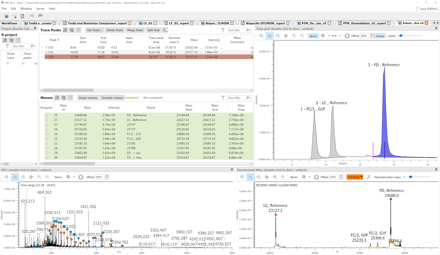Uncheck assigned box for FD, Reference mass
440x255 pixels.
point(46,115)
